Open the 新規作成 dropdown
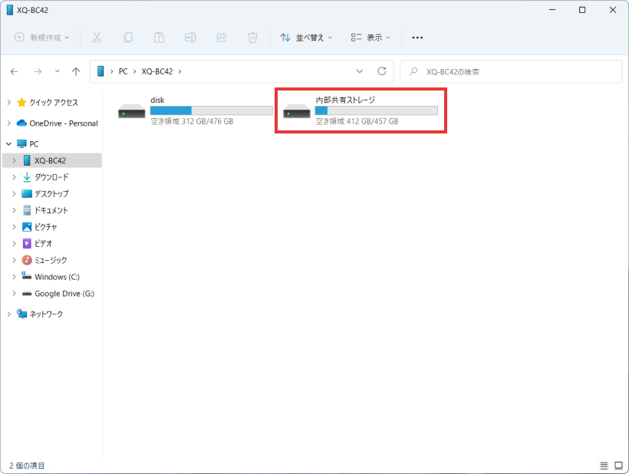This screenshot has height=474, width=629. pyautogui.click(x=42, y=38)
